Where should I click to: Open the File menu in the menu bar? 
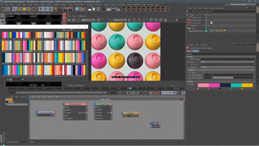click(2, 5)
